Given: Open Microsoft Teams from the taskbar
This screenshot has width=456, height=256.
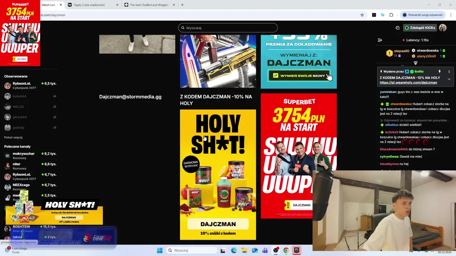Looking at the screenshot, I should click(x=265, y=250).
